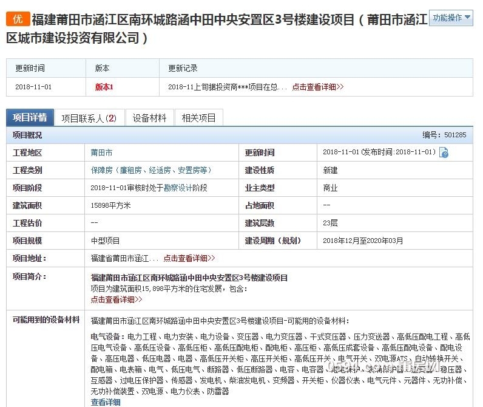Click the document help icon beside 发布时间

coord(444,152)
